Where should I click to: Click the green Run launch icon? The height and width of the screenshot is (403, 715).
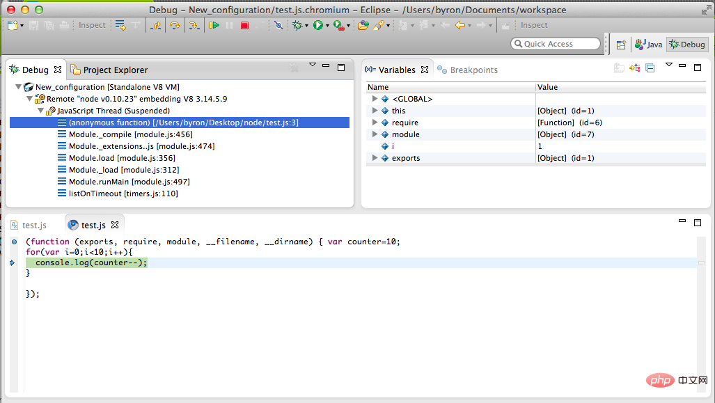tap(318, 25)
